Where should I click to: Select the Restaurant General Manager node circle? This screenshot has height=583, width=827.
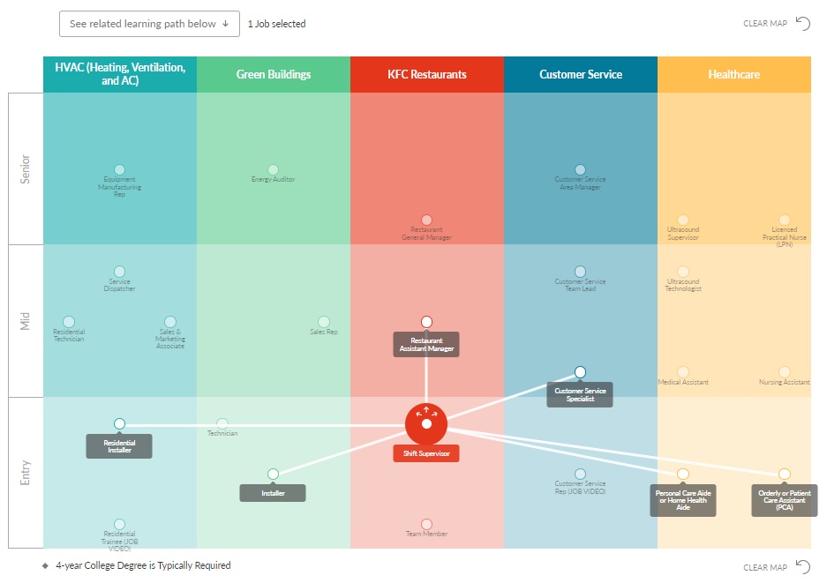(426, 220)
